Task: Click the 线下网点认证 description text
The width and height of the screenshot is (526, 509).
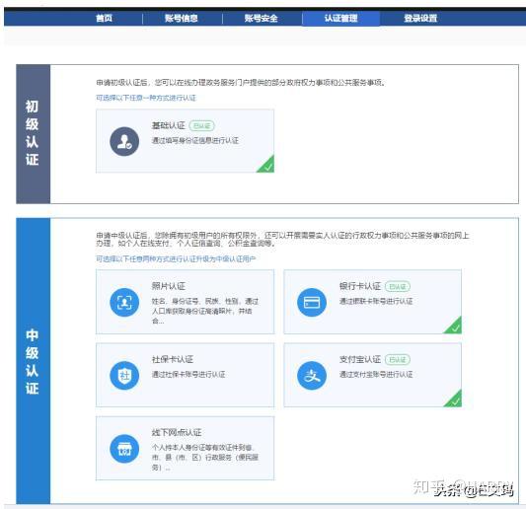Action: [205, 458]
